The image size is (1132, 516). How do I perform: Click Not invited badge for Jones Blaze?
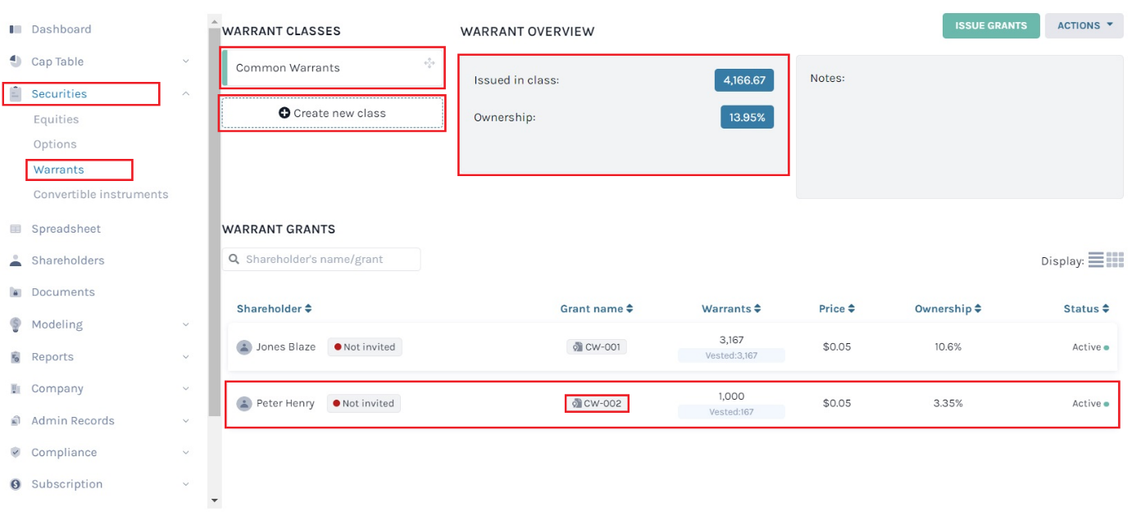tap(365, 347)
